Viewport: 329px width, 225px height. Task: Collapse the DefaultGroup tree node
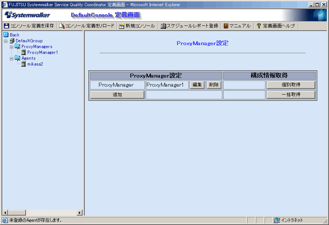6,41
